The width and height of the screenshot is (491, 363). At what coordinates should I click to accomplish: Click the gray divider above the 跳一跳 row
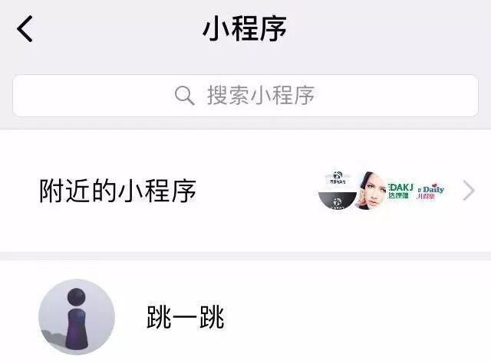[x=245, y=256]
